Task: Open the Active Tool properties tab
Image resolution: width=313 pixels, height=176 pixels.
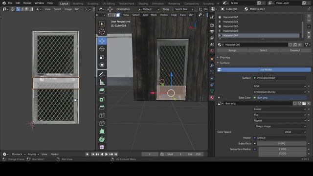Action: [x=212, y=18]
